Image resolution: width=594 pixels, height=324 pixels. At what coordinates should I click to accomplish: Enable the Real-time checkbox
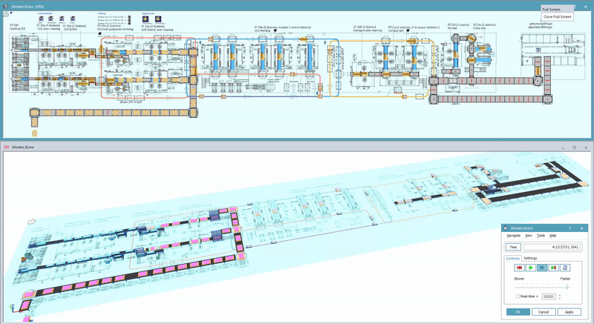(x=517, y=297)
